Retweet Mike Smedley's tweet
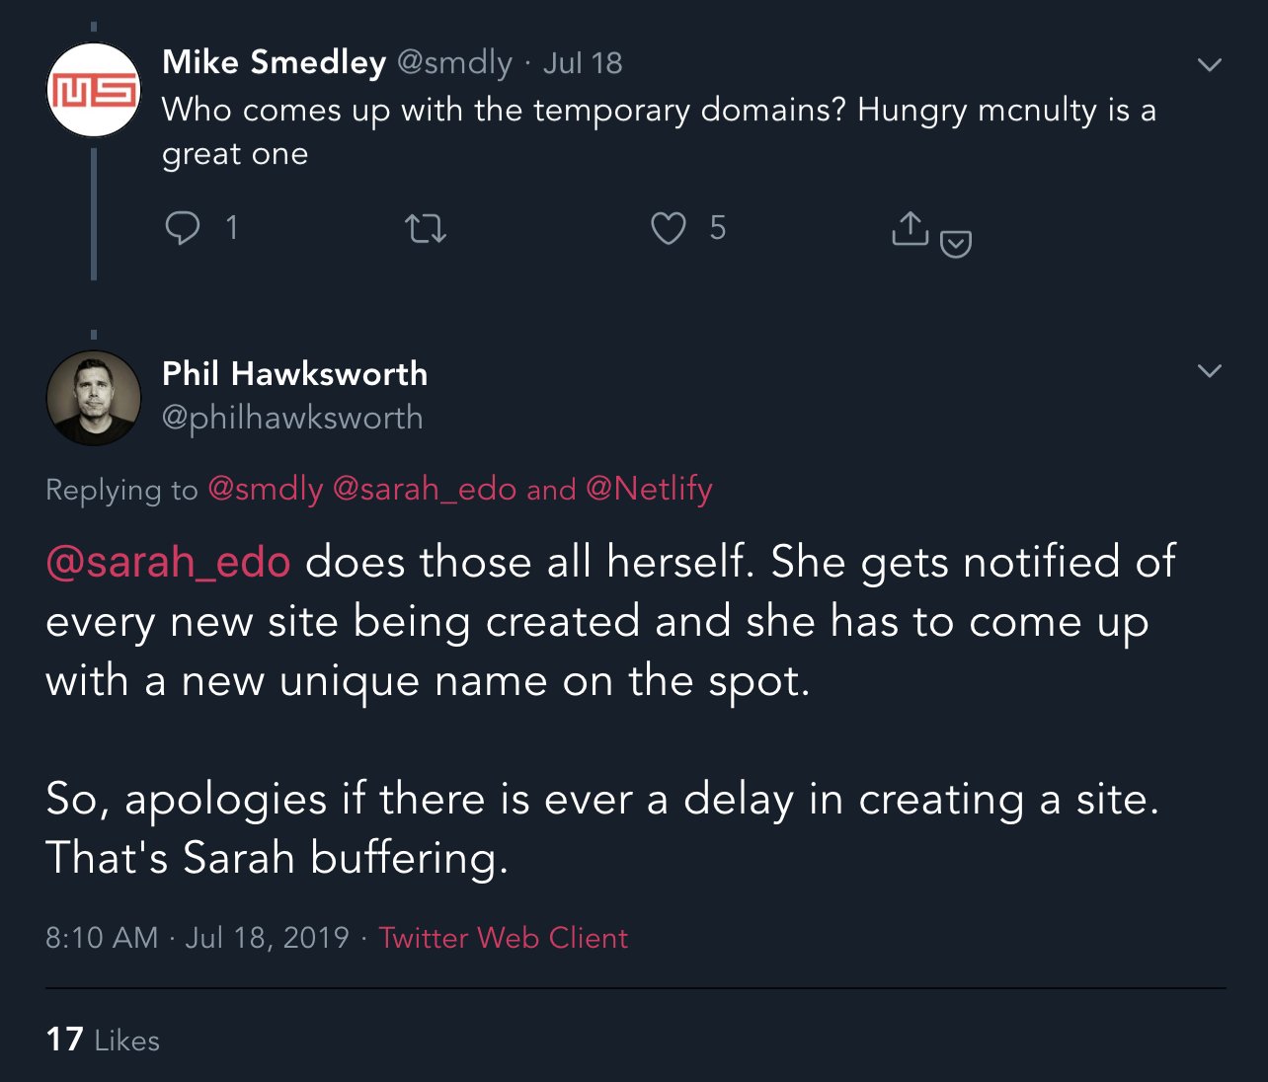1268x1082 pixels. [425, 228]
